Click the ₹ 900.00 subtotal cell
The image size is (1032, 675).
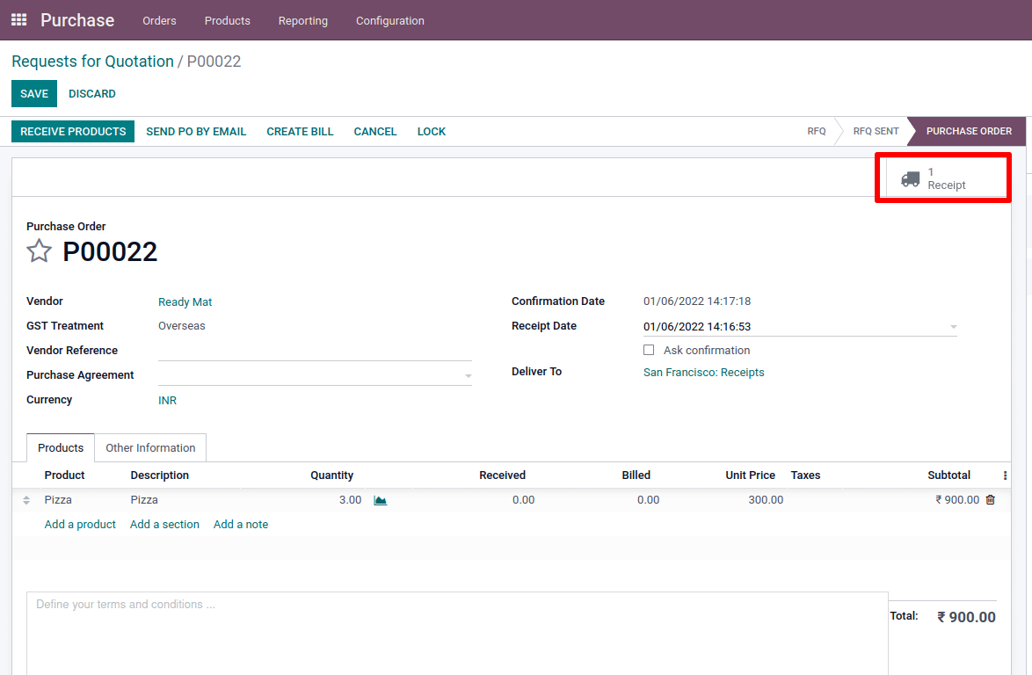click(957, 500)
